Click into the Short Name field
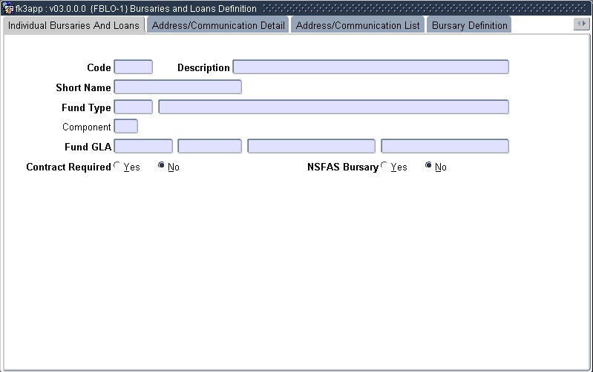The image size is (593, 372). pos(177,87)
